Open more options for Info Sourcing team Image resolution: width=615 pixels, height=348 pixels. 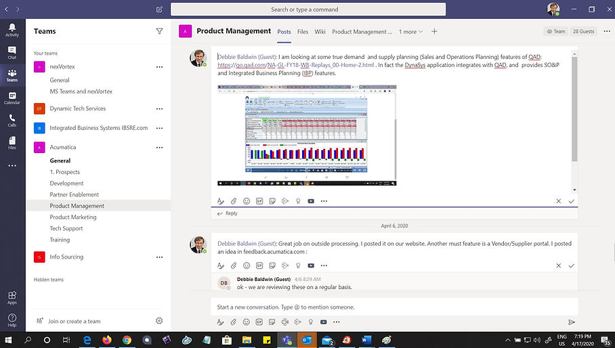[159, 257]
